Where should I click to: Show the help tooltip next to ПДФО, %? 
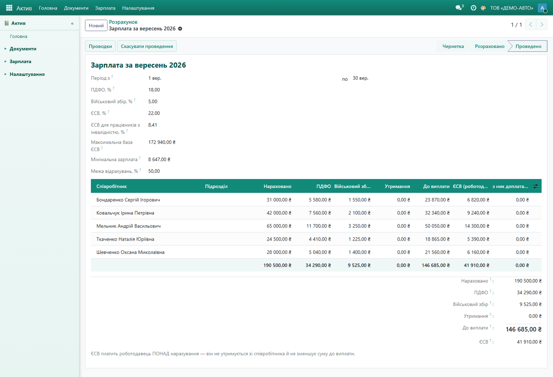pyautogui.click(x=113, y=88)
